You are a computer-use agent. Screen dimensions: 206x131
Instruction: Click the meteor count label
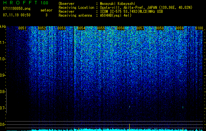point(47,10)
